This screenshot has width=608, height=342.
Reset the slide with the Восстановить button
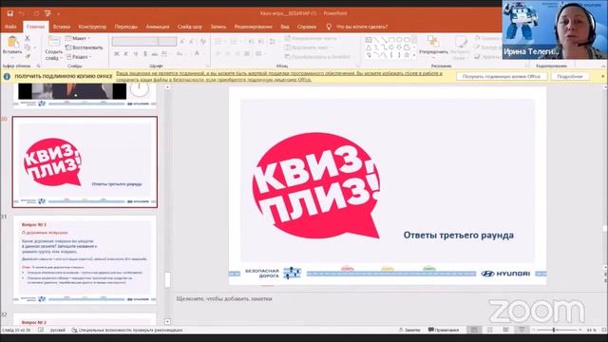[85, 47]
